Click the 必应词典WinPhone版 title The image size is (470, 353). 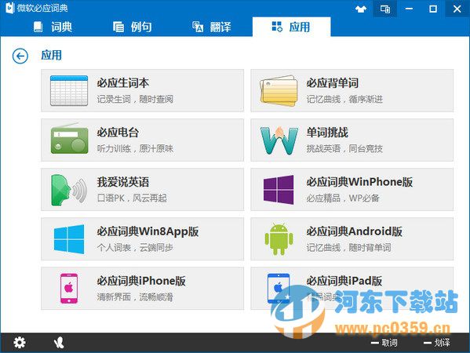(359, 182)
